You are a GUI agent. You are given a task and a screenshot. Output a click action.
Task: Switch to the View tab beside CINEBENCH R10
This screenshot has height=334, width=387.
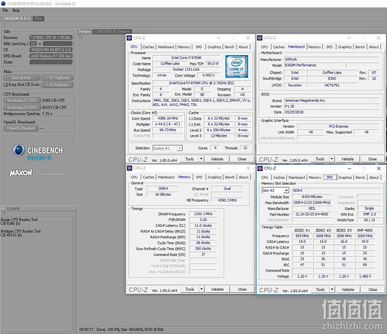click(38, 18)
